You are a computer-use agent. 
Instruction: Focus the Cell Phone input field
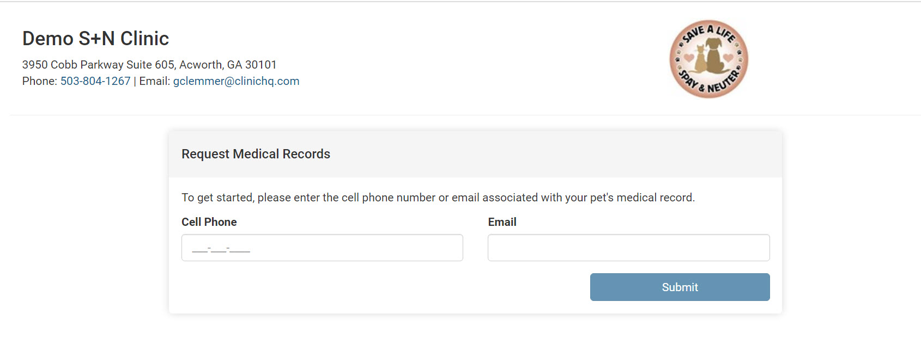click(x=322, y=248)
